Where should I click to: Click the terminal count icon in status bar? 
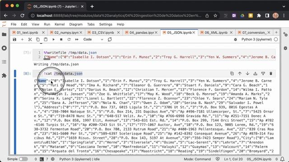(42, 159)
